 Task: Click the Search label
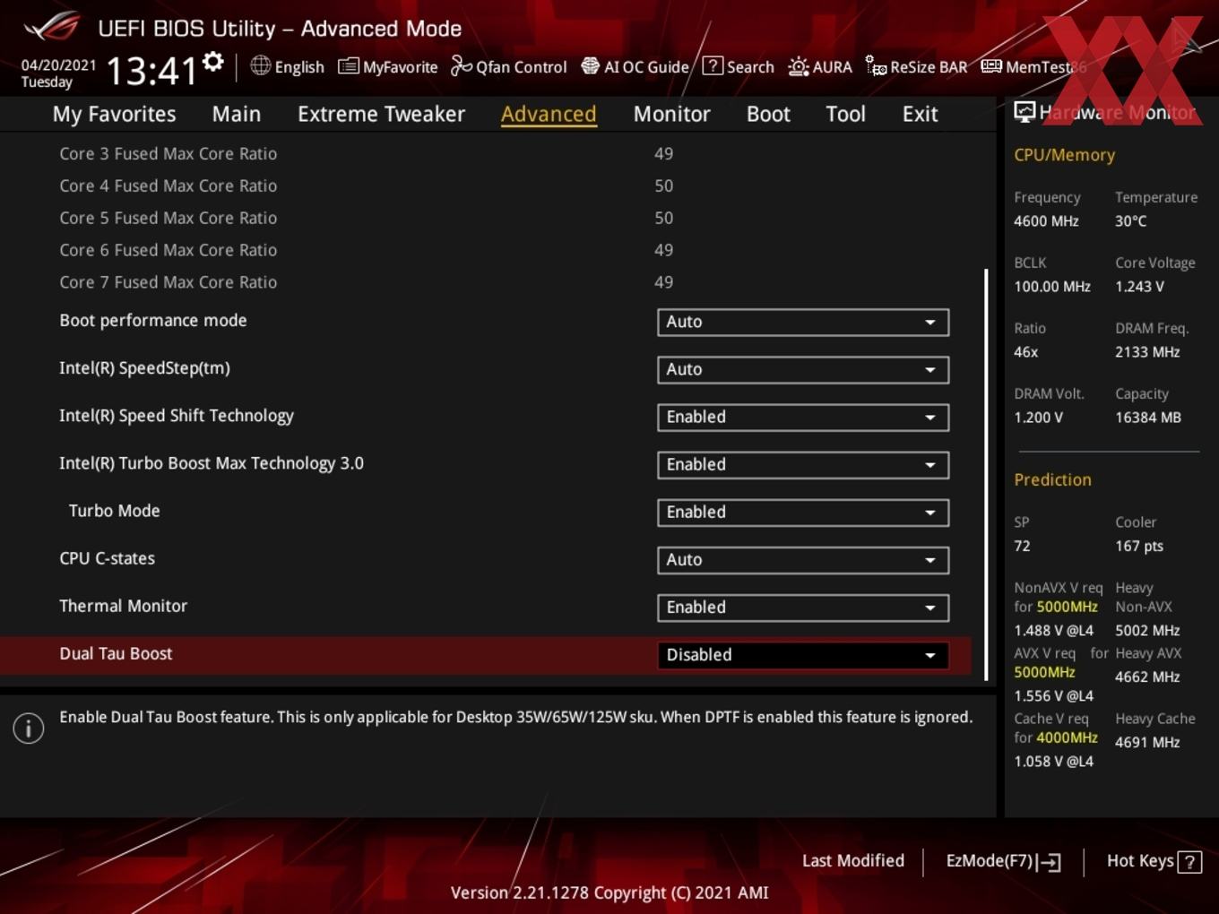(x=750, y=66)
